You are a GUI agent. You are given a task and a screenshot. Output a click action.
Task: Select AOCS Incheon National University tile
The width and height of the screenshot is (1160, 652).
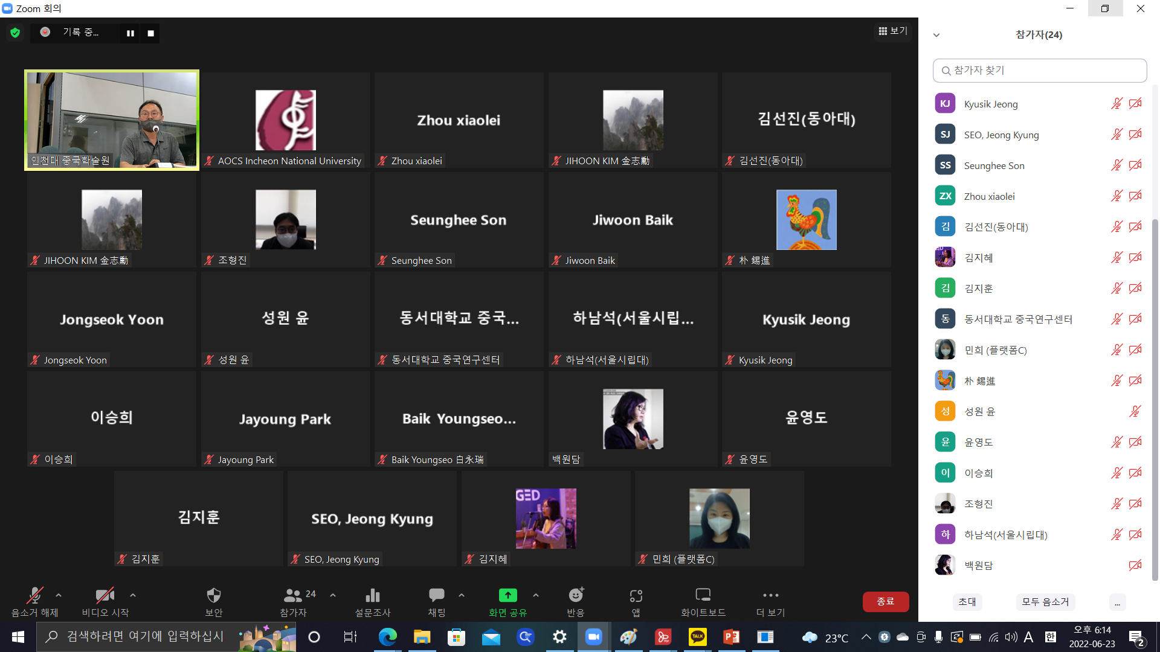point(286,120)
